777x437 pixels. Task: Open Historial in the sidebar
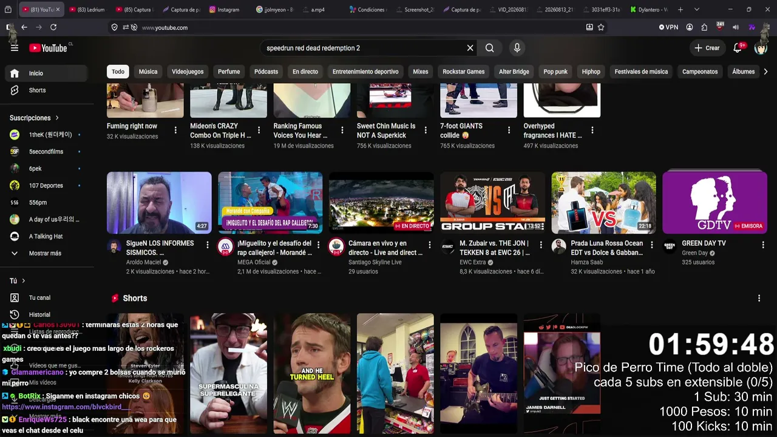[46, 315]
